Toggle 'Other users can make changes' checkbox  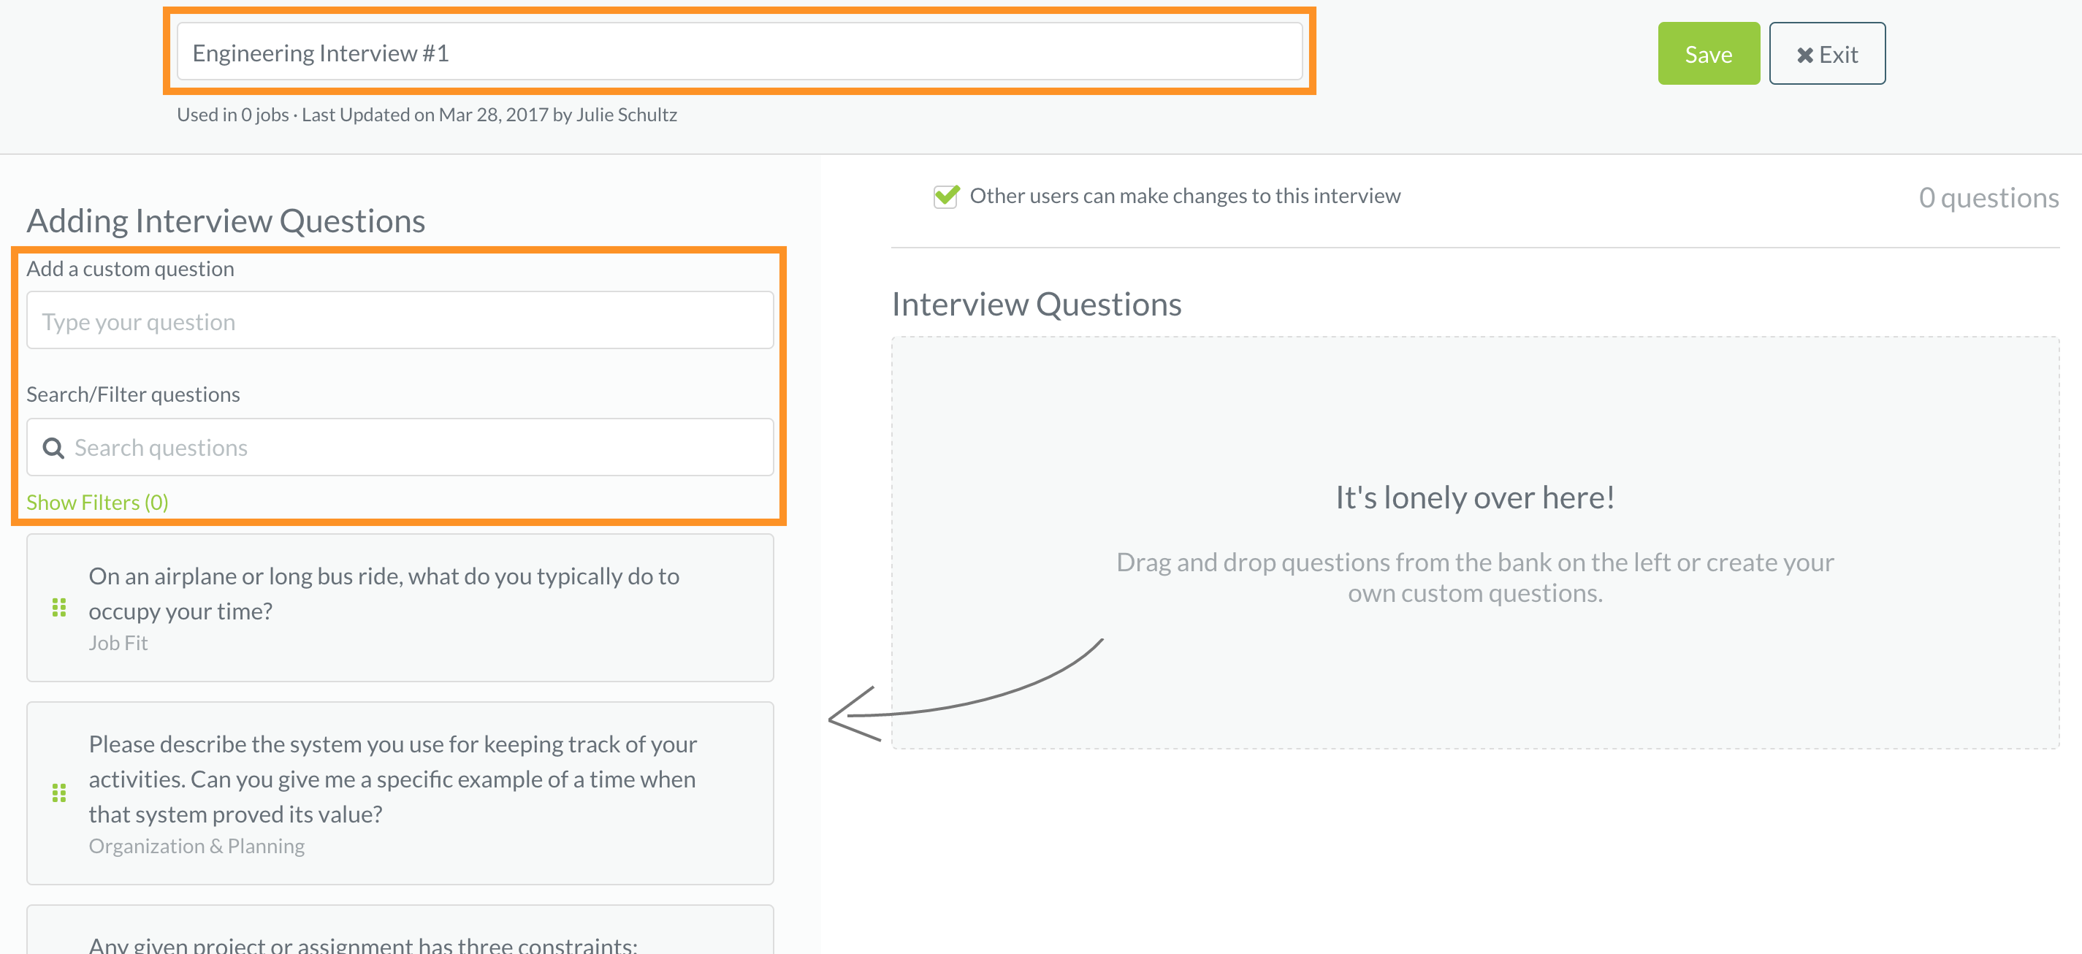tap(945, 196)
